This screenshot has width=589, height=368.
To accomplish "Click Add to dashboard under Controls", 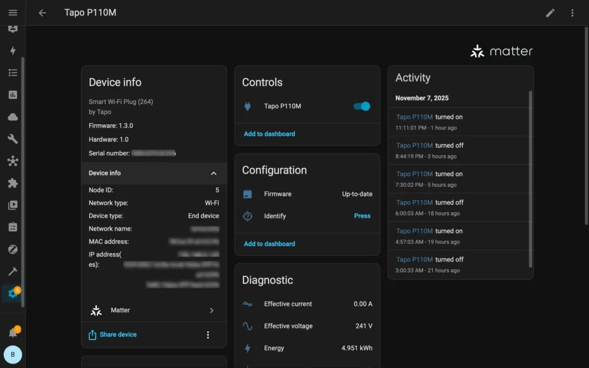I will coord(269,133).
